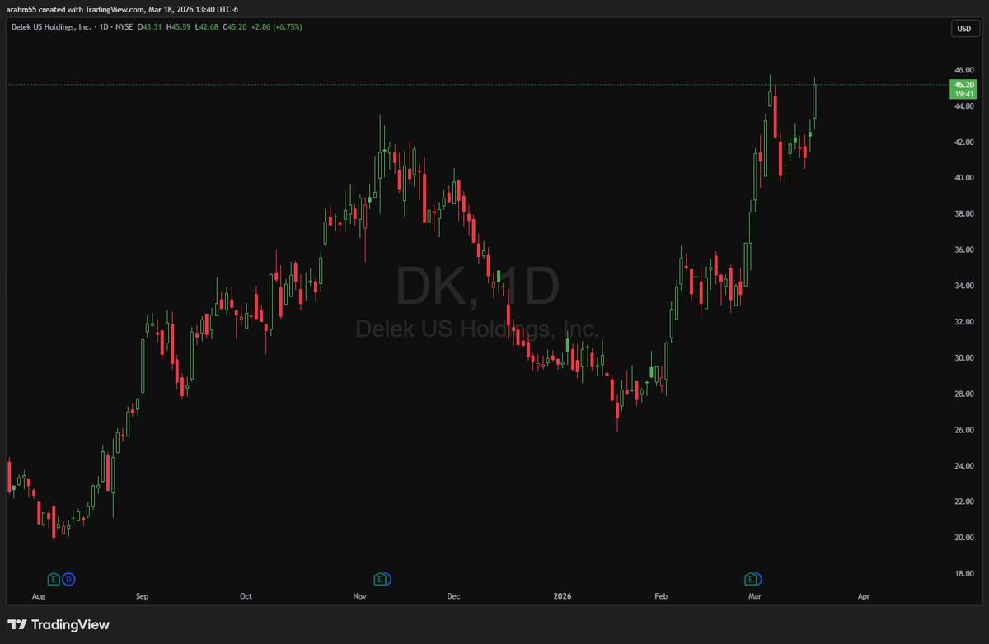Click the 34.00 price scale label
Image resolution: width=989 pixels, height=644 pixels.
964,286
